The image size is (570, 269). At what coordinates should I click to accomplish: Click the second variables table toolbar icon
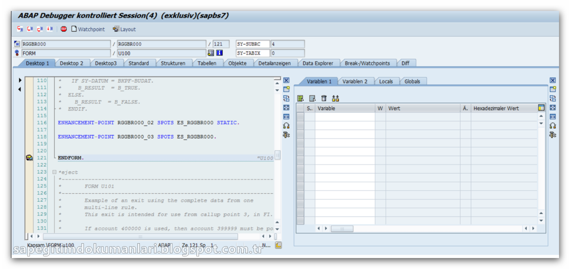312,98
